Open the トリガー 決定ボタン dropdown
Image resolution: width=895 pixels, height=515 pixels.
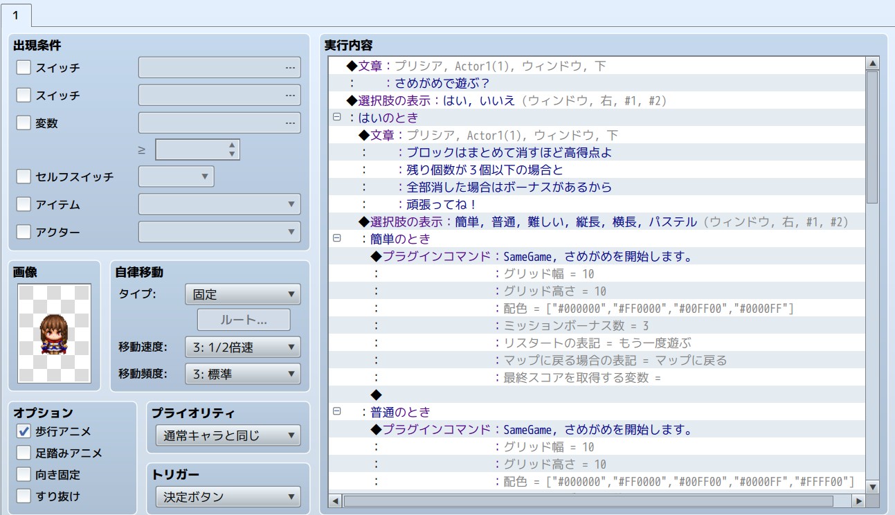tap(227, 496)
